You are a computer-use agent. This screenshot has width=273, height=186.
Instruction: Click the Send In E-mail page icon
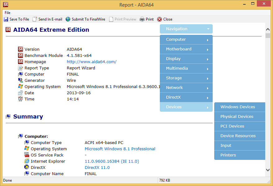pos(35,19)
